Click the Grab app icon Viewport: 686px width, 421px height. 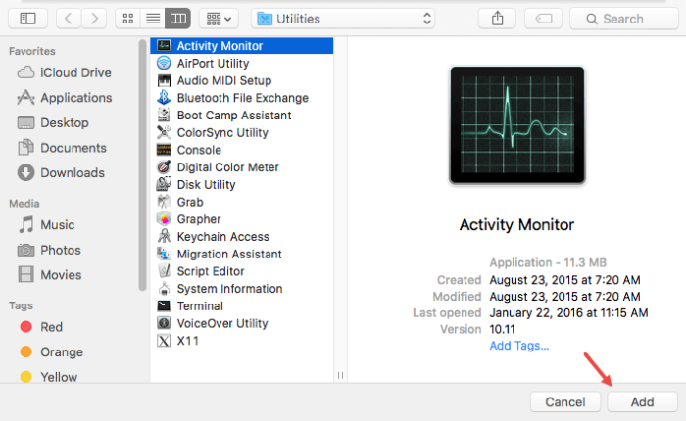[164, 202]
